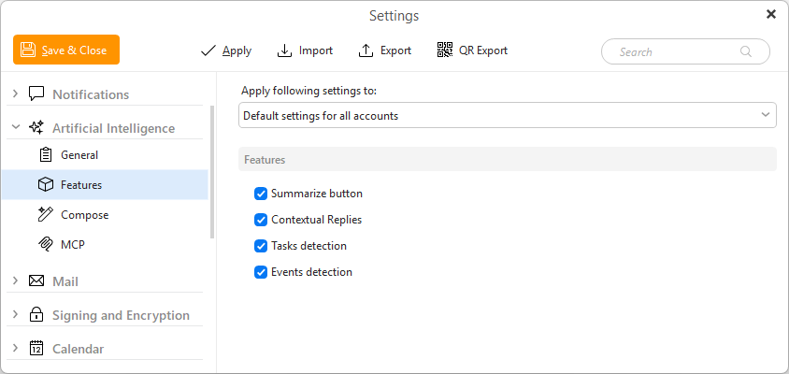789x374 pixels.
Task: Click the Tasks detection label text
Action: [x=308, y=246]
